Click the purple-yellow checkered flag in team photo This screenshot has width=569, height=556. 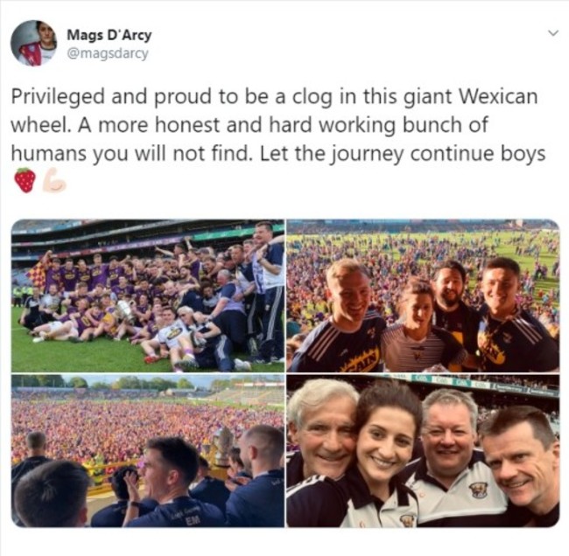click(39, 275)
